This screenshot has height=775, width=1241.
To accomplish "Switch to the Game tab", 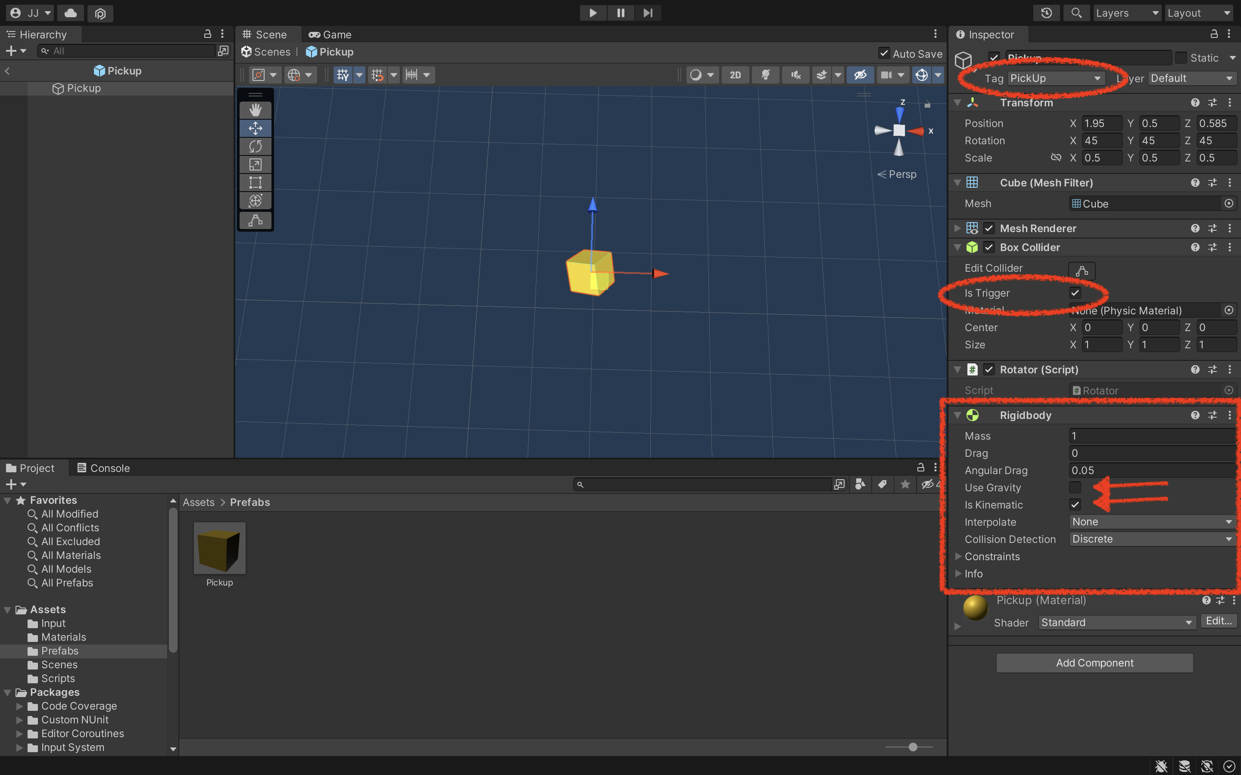I will pyautogui.click(x=330, y=34).
